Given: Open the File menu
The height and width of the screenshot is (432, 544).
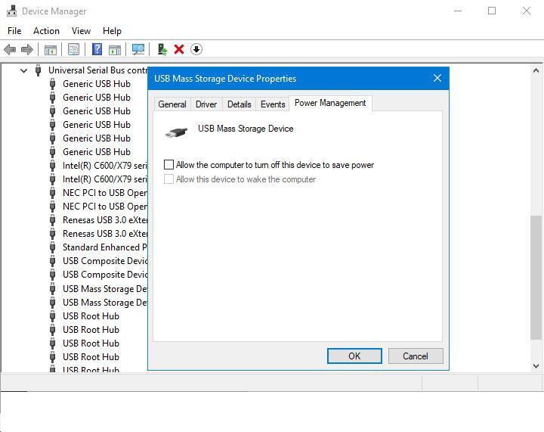Looking at the screenshot, I should (x=14, y=31).
